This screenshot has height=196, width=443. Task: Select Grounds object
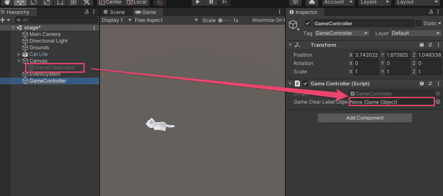pos(39,48)
